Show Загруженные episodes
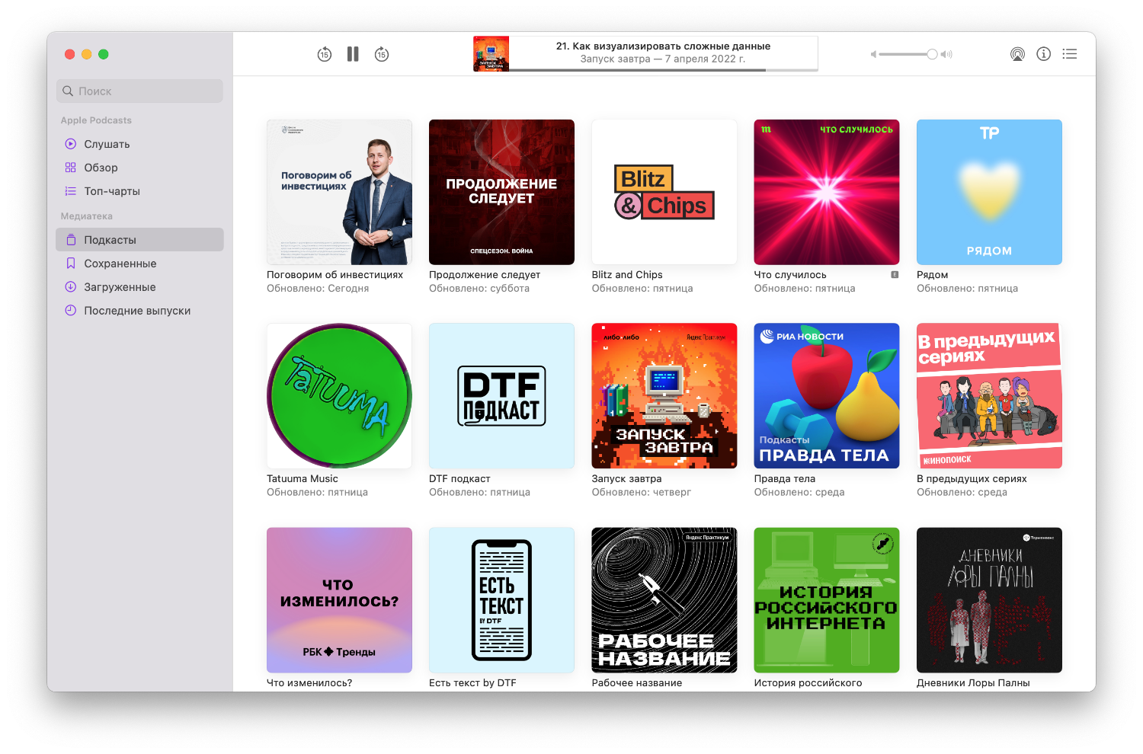The width and height of the screenshot is (1143, 754). tap(139, 287)
